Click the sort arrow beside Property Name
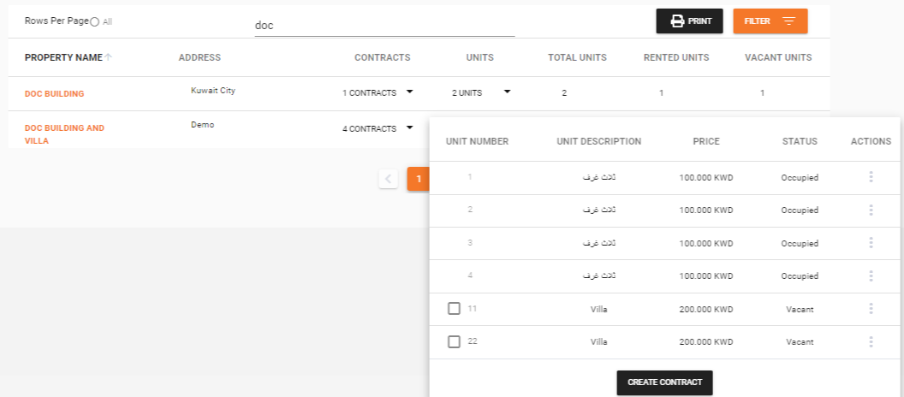 click(x=109, y=57)
